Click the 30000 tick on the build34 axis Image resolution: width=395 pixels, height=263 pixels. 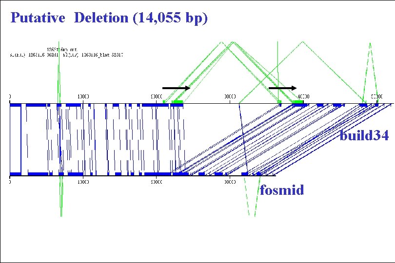tap(230, 96)
